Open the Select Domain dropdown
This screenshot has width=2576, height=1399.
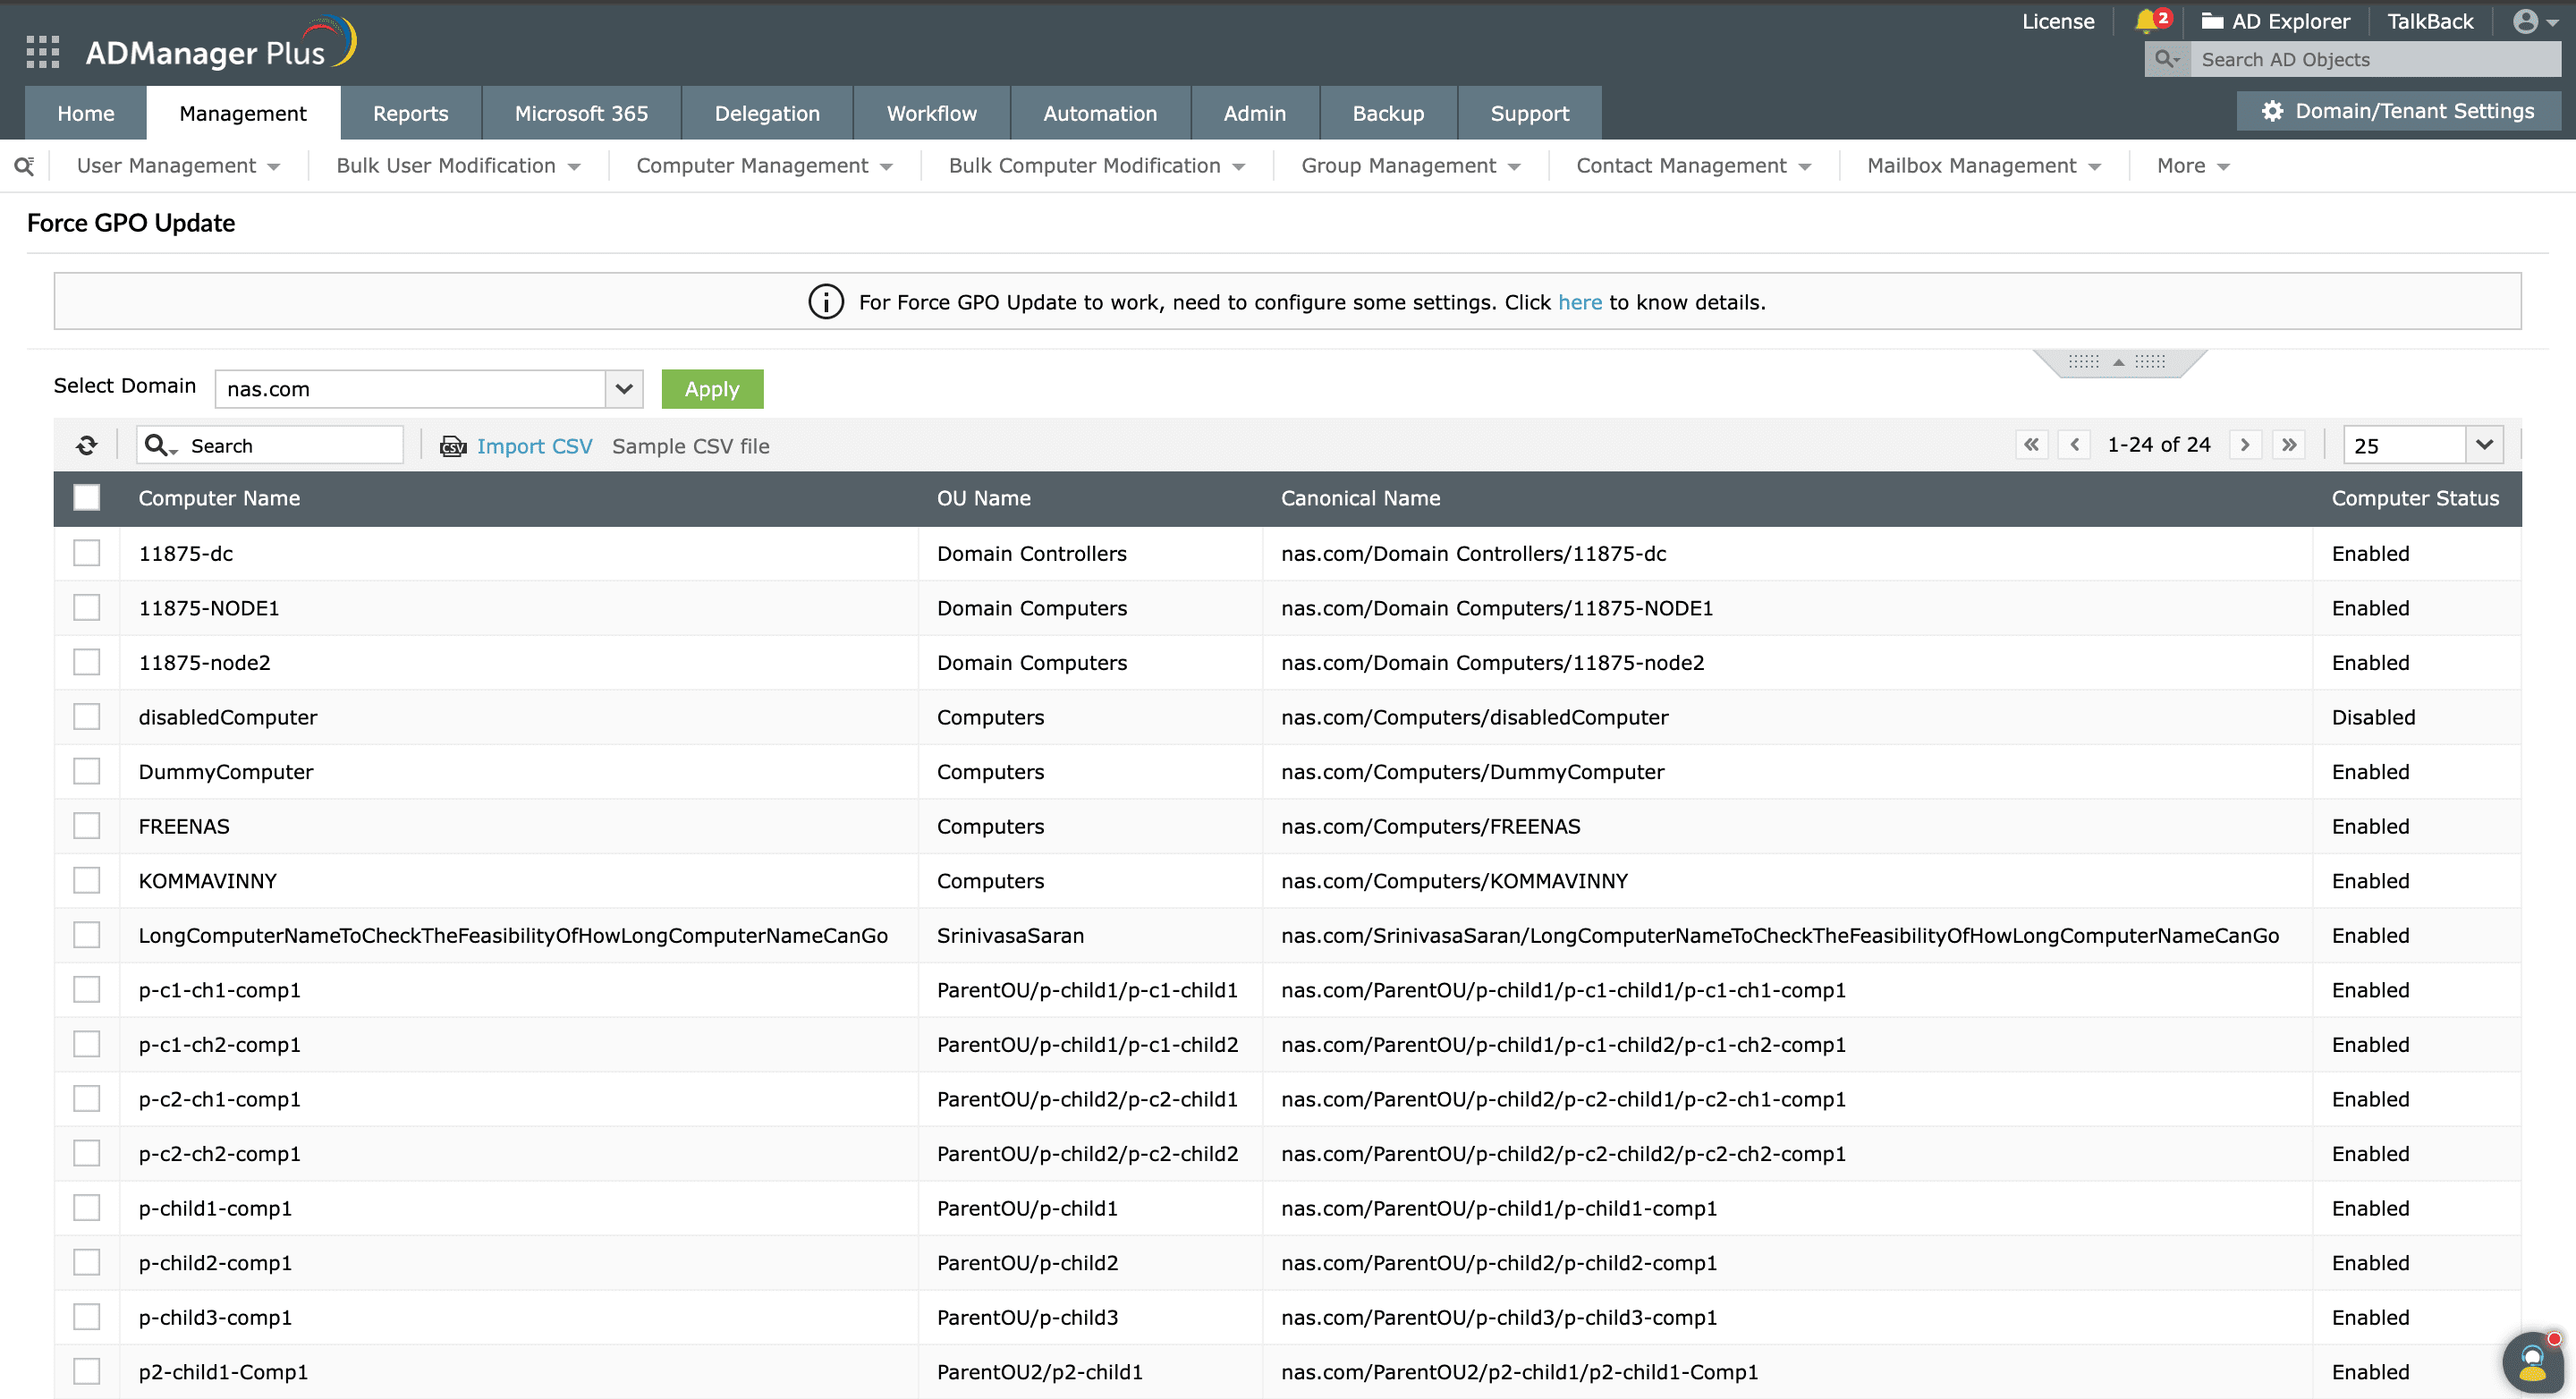(622, 389)
